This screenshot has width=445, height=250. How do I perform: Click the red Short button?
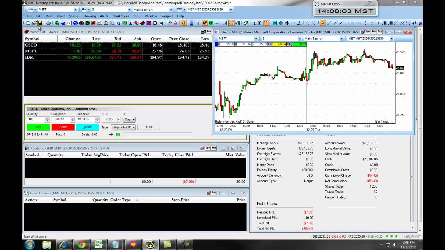pyautogui.click(x=63, y=127)
